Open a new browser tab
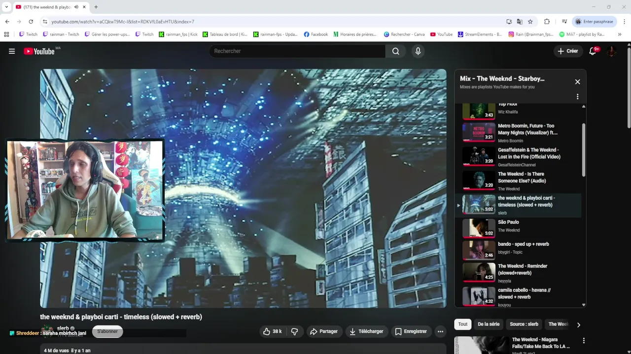631x354 pixels. [x=96, y=7]
